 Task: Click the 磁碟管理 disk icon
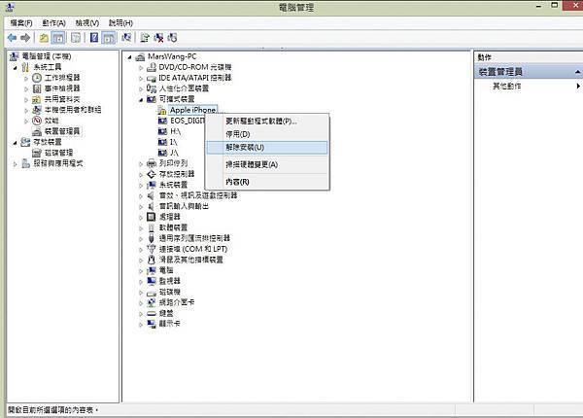(37, 153)
